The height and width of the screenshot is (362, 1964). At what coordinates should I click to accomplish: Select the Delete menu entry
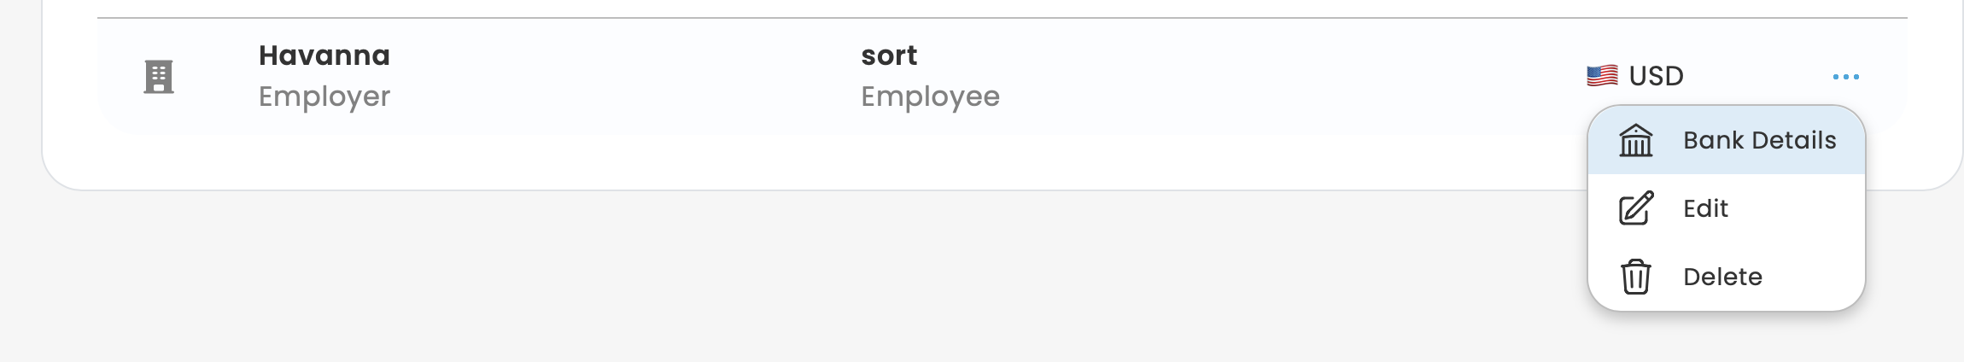click(x=1722, y=277)
